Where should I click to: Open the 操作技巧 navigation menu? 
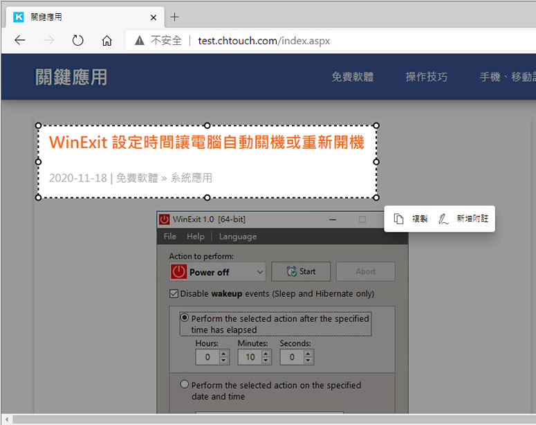[x=426, y=77]
